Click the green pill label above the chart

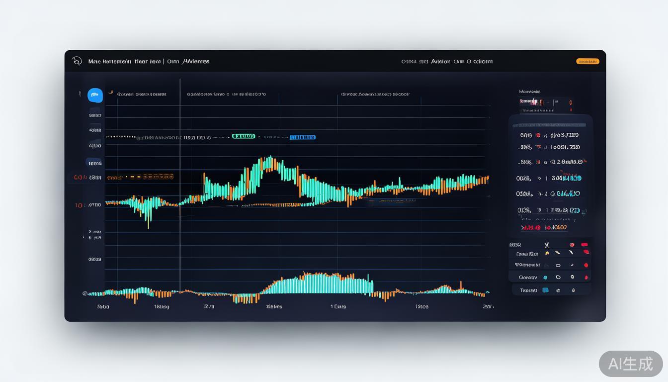coord(244,136)
